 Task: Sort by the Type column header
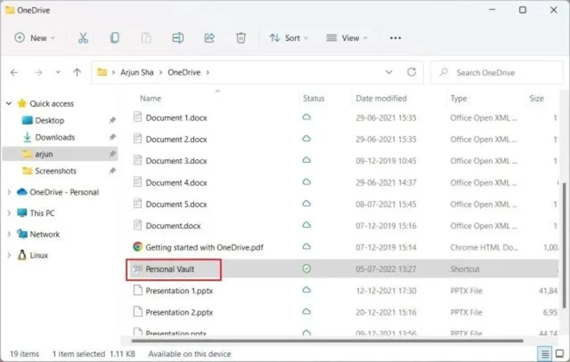click(459, 98)
